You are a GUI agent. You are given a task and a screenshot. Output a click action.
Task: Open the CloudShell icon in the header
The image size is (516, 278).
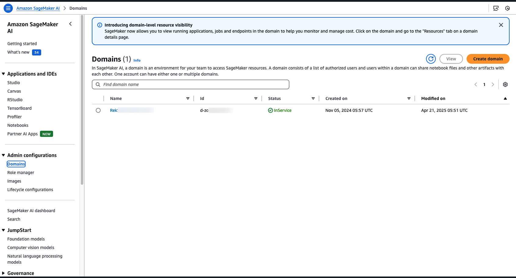click(x=496, y=8)
